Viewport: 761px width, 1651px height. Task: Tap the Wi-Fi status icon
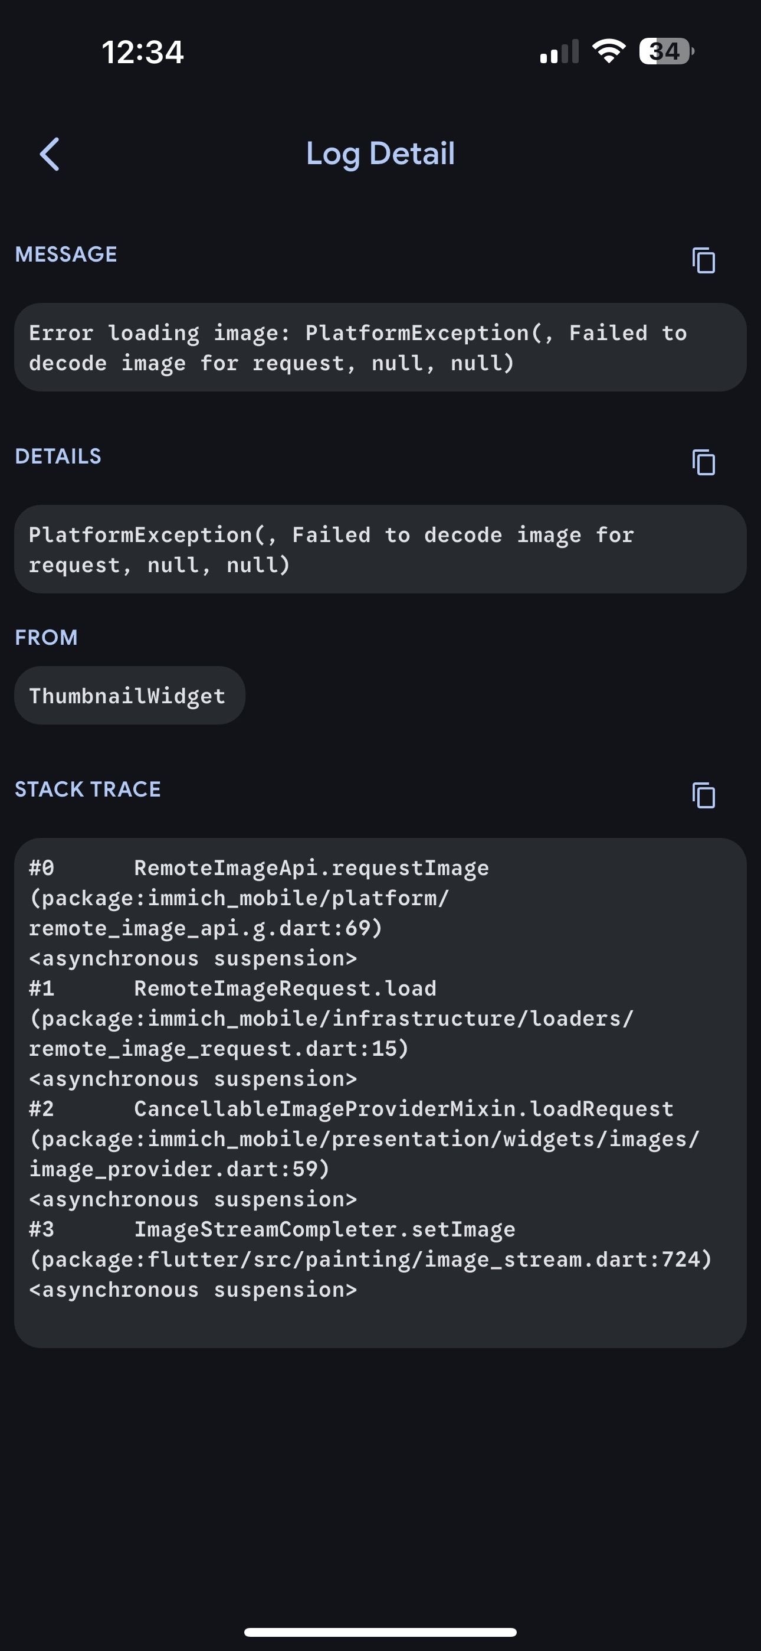point(609,51)
